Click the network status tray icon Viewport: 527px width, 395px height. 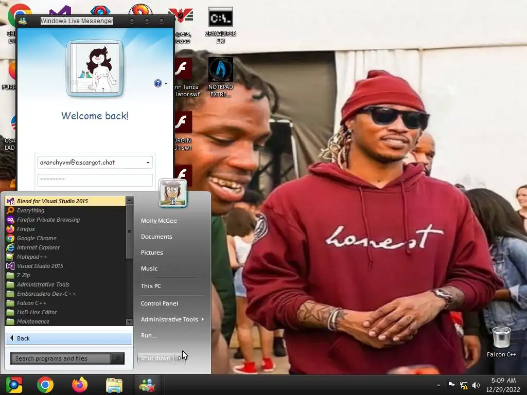click(x=464, y=385)
